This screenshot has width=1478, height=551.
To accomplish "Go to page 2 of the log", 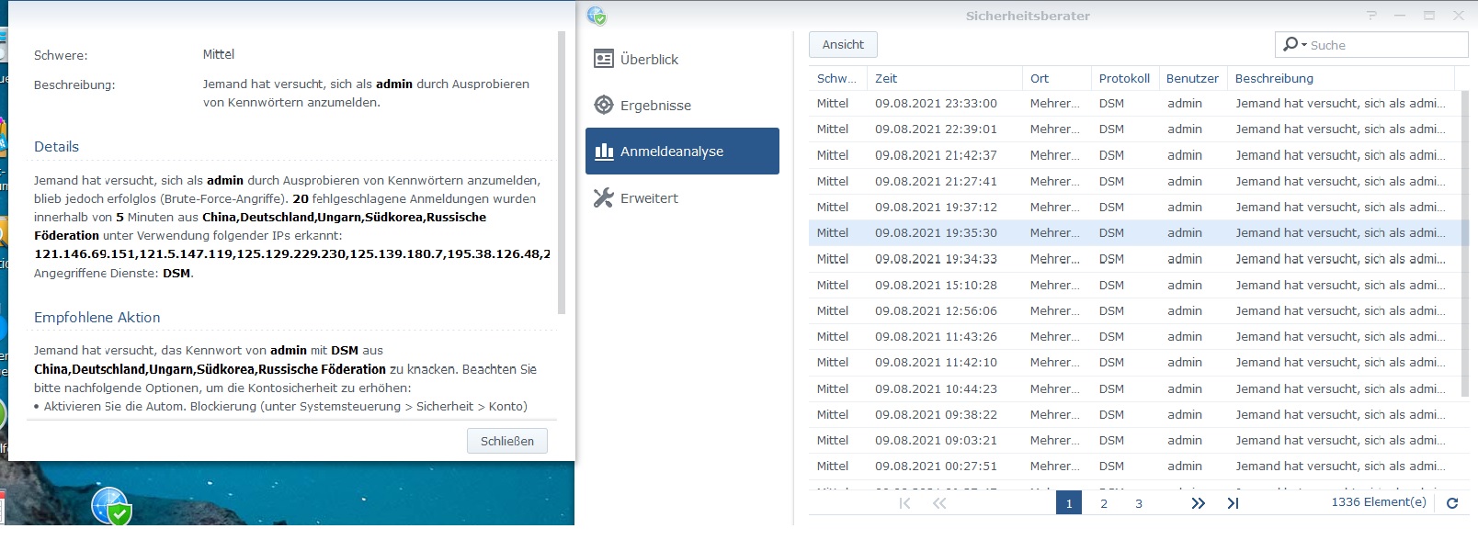I will coord(1104,503).
